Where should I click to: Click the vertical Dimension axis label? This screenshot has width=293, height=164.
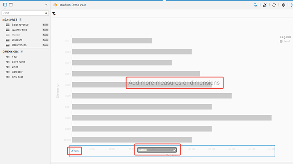tap(57, 90)
